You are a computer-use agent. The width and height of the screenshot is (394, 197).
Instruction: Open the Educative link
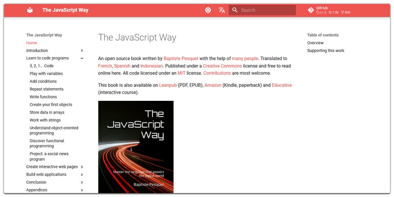282,85
